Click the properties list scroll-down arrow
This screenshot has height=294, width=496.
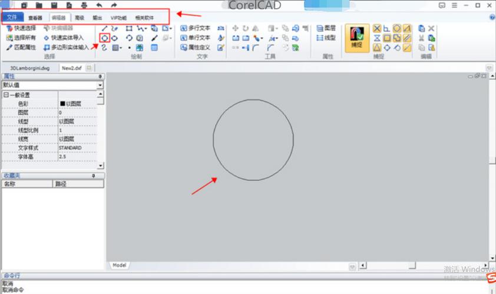click(x=100, y=165)
